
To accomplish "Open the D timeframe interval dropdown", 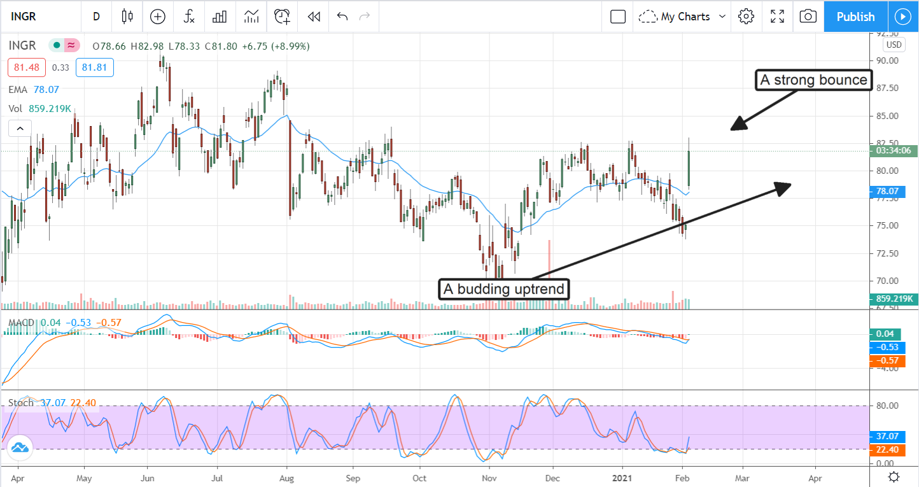I will (x=96, y=17).
